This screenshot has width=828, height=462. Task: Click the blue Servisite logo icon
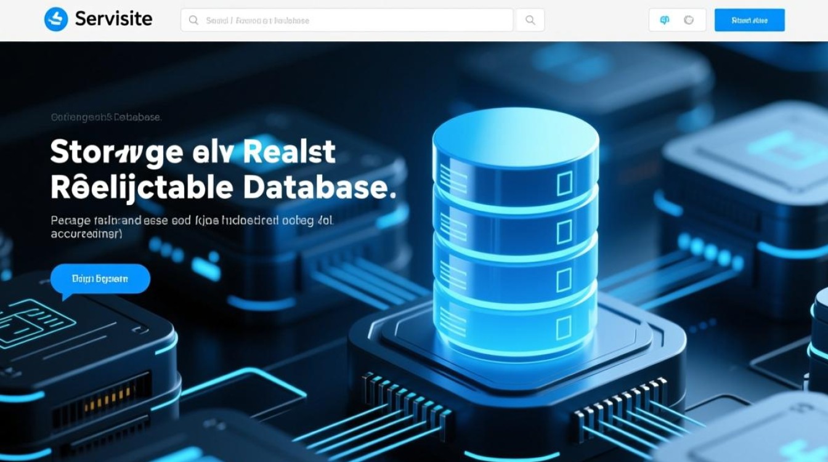tap(55, 20)
